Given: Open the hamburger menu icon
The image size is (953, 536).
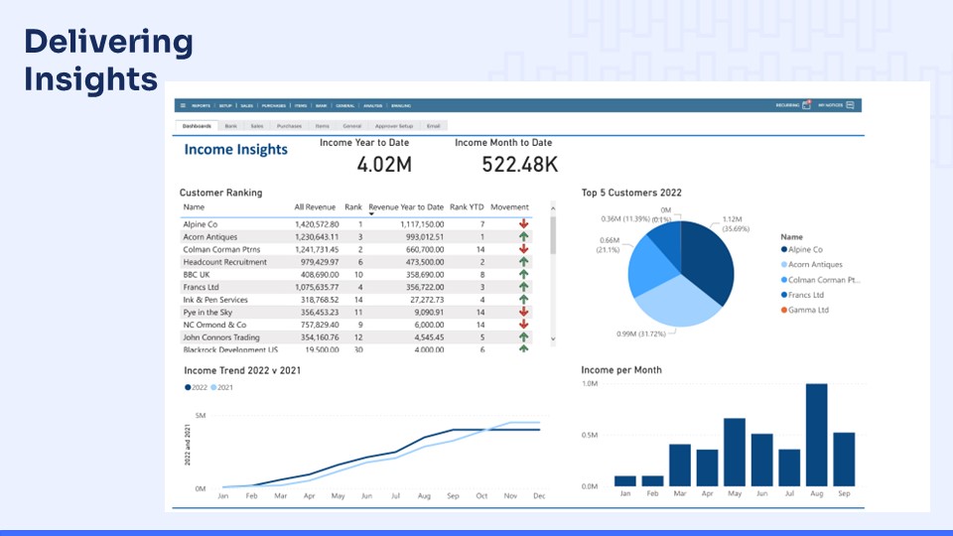Looking at the screenshot, I should (x=183, y=106).
